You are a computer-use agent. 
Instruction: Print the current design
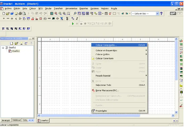(20, 14)
